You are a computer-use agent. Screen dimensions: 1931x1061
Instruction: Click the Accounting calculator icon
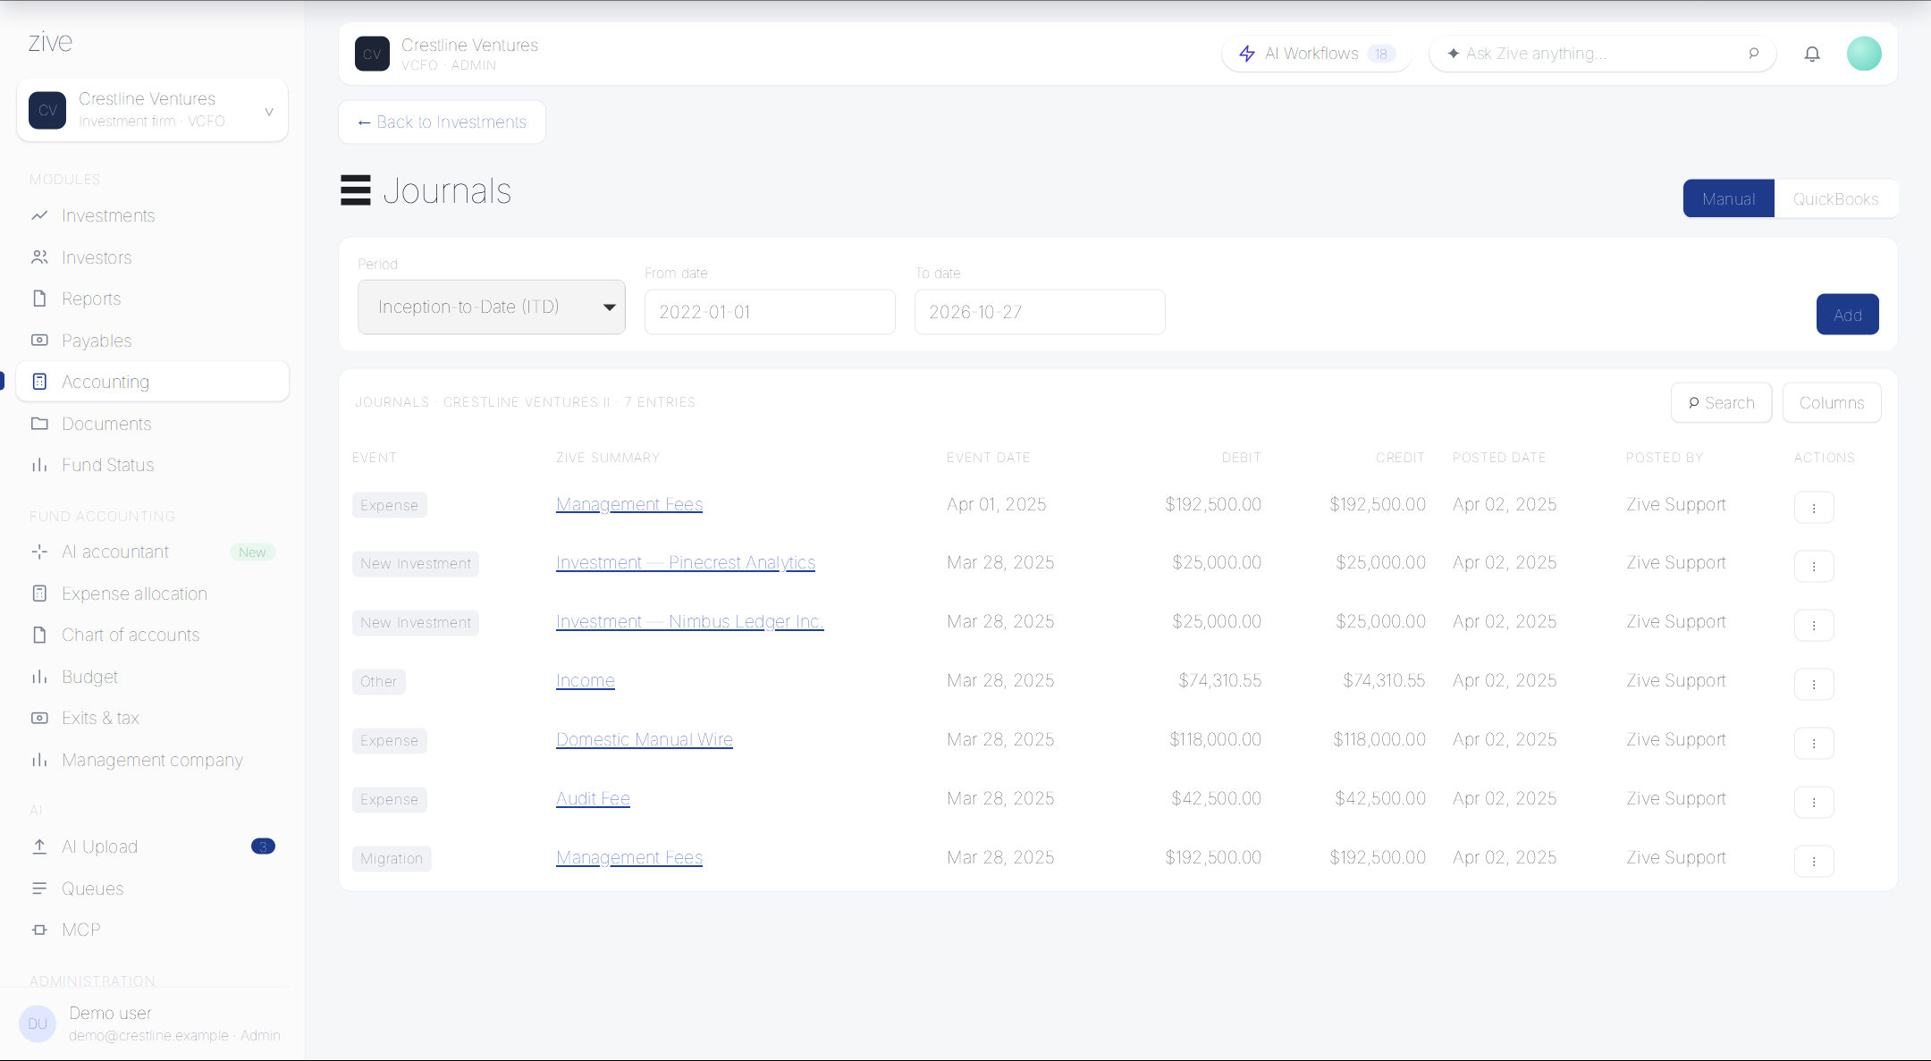39,382
